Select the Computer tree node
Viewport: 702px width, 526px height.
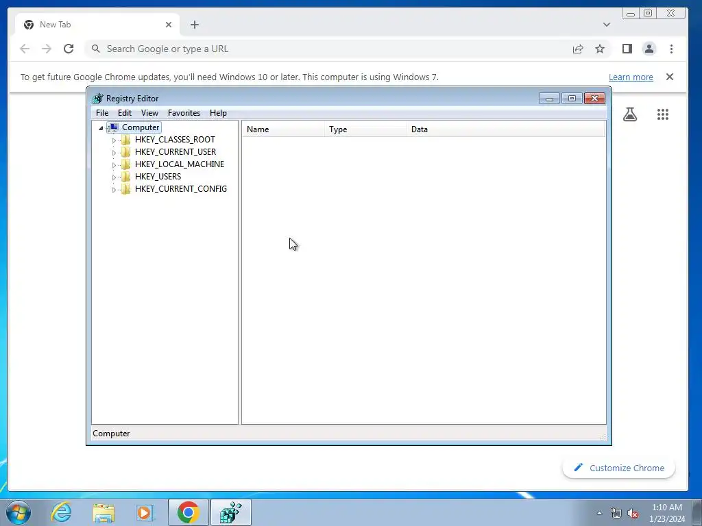(x=141, y=127)
